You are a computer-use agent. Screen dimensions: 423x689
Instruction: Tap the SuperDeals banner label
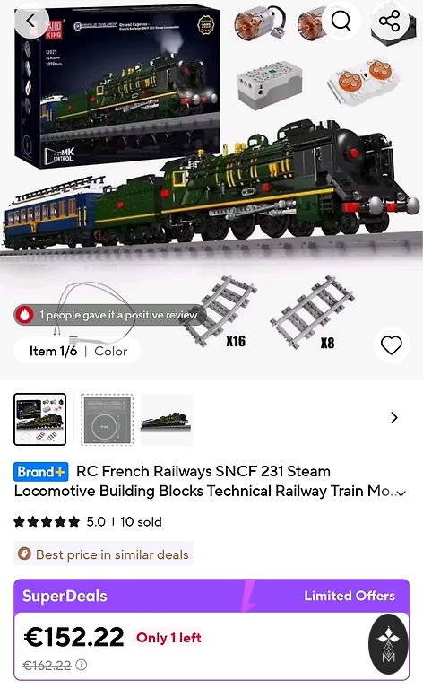point(65,596)
